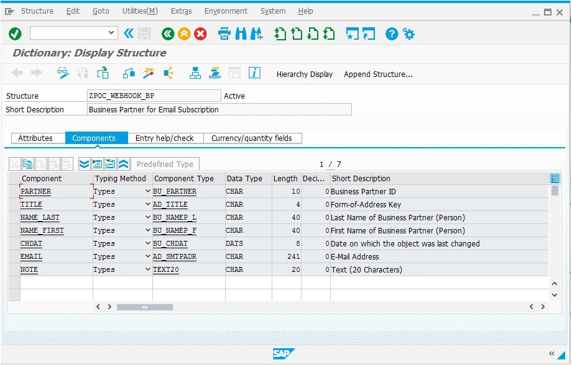
Task: Open the Typing Method dropdown for TITLE
Action: click(148, 204)
